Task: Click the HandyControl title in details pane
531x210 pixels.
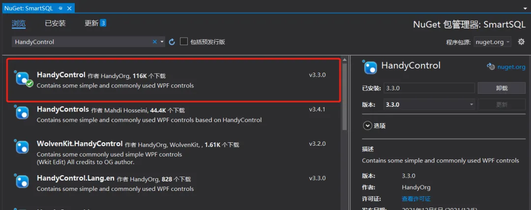Action: (x=411, y=65)
